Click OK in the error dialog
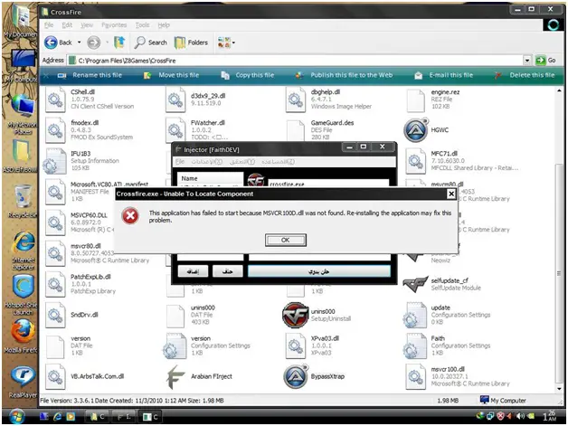 [x=286, y=240]
